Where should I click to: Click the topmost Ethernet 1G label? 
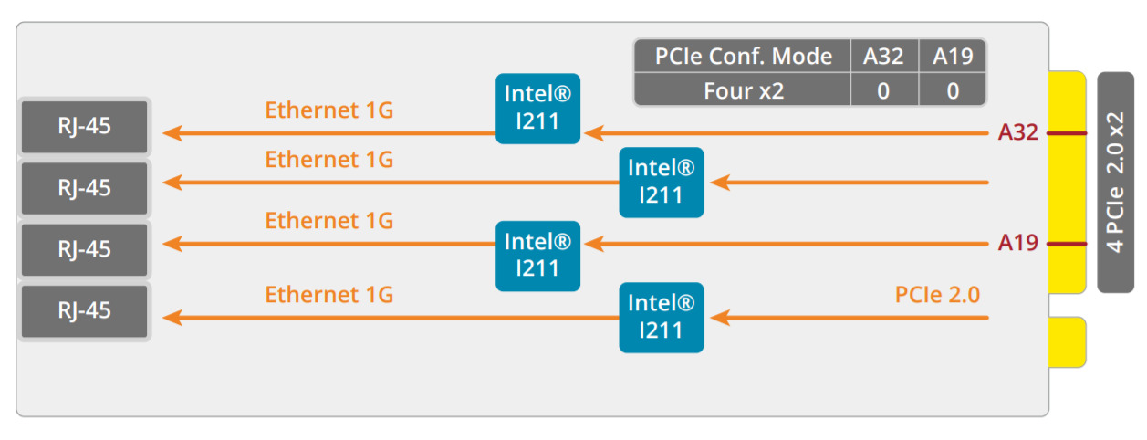[x=328, y=110]
